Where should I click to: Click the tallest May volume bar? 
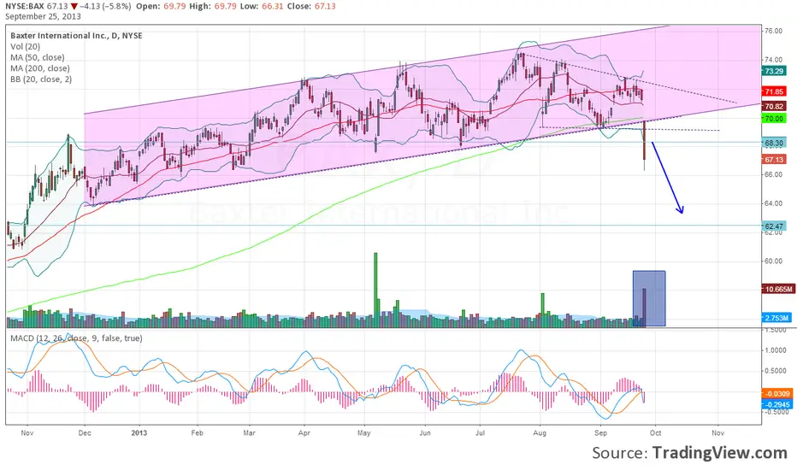coord(376,290)
